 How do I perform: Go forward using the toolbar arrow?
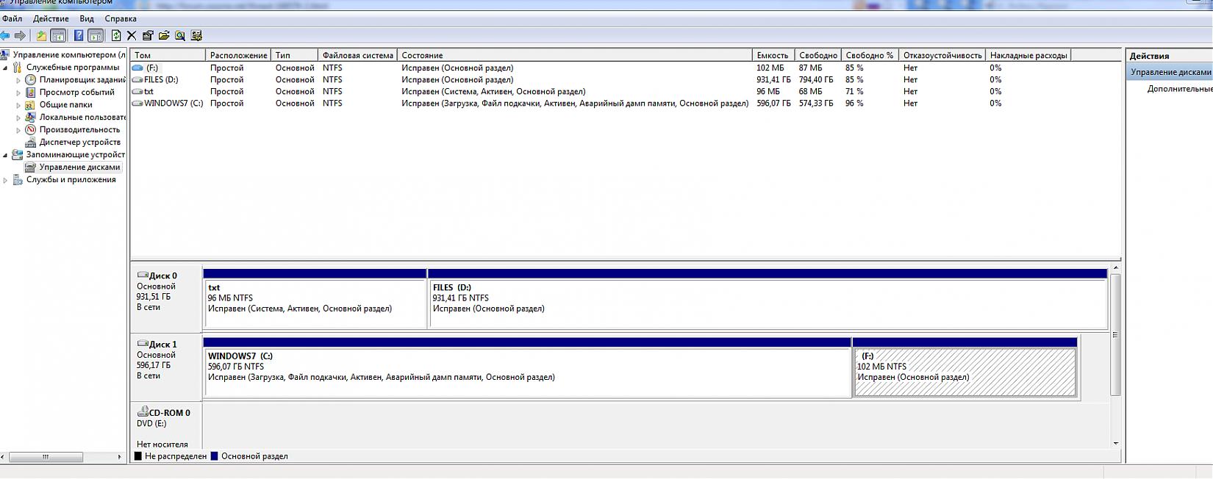[x=21, y=35]
